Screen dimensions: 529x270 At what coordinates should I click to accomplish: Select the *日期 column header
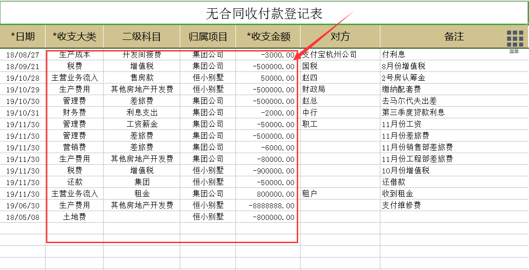click(22, 37)
